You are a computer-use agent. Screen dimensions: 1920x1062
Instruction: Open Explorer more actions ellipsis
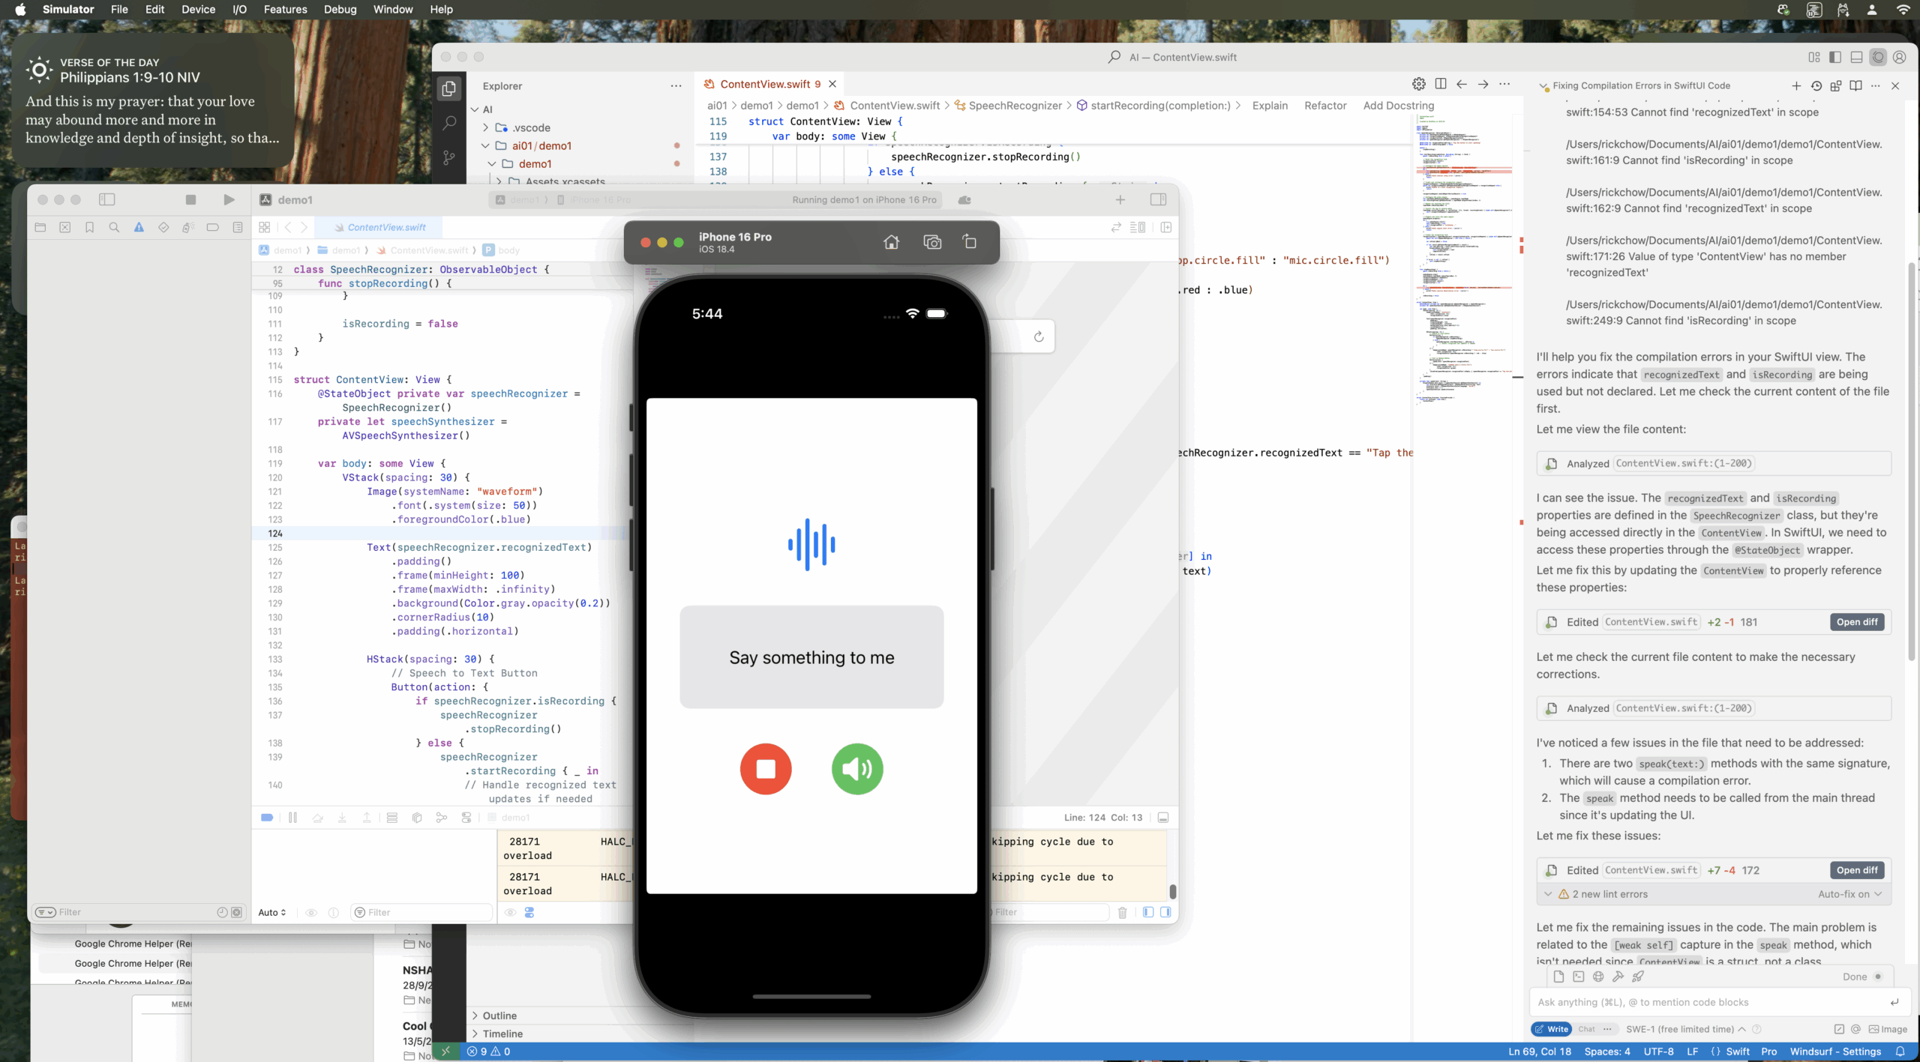point(676,86)
